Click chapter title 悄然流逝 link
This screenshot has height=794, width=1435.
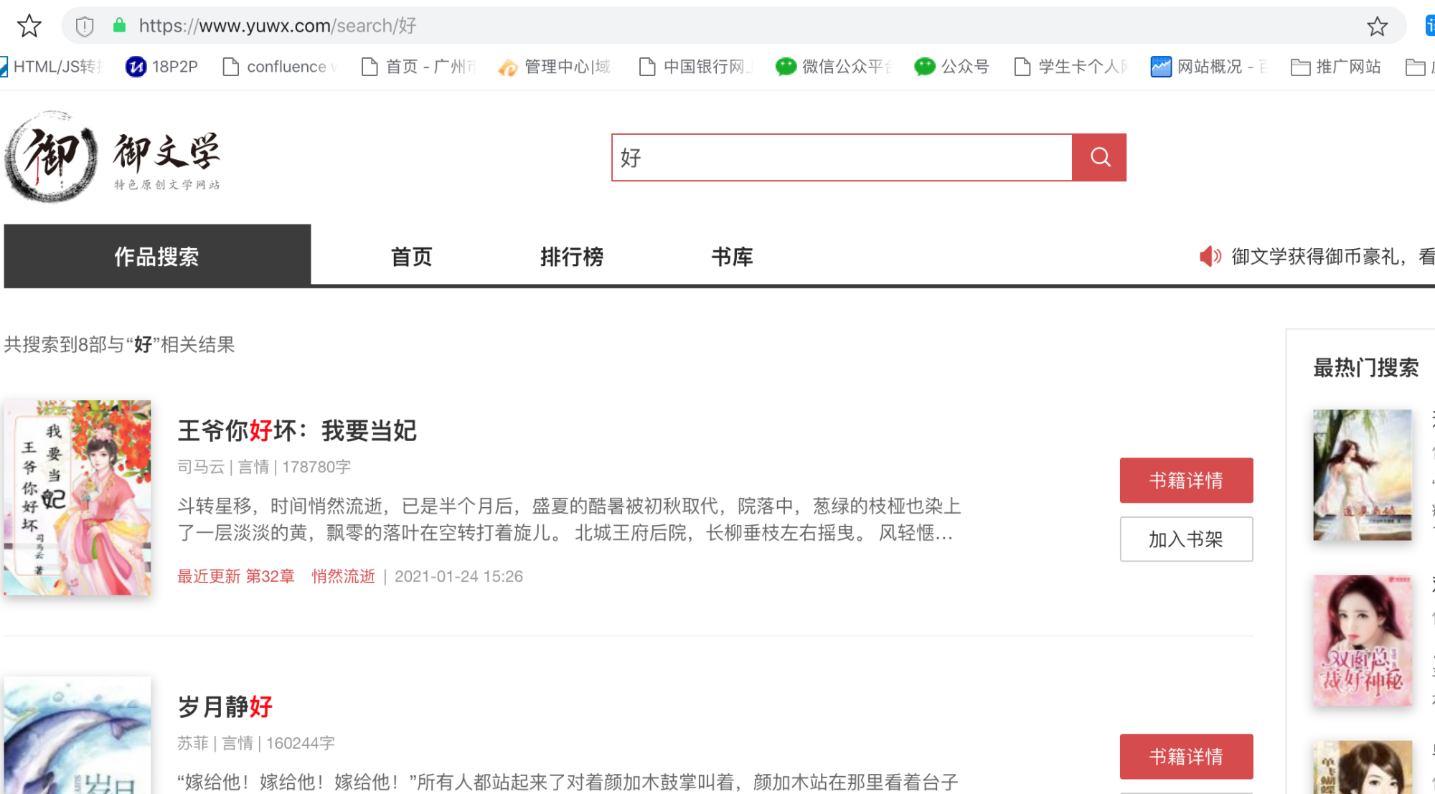(x=343, y=577)
